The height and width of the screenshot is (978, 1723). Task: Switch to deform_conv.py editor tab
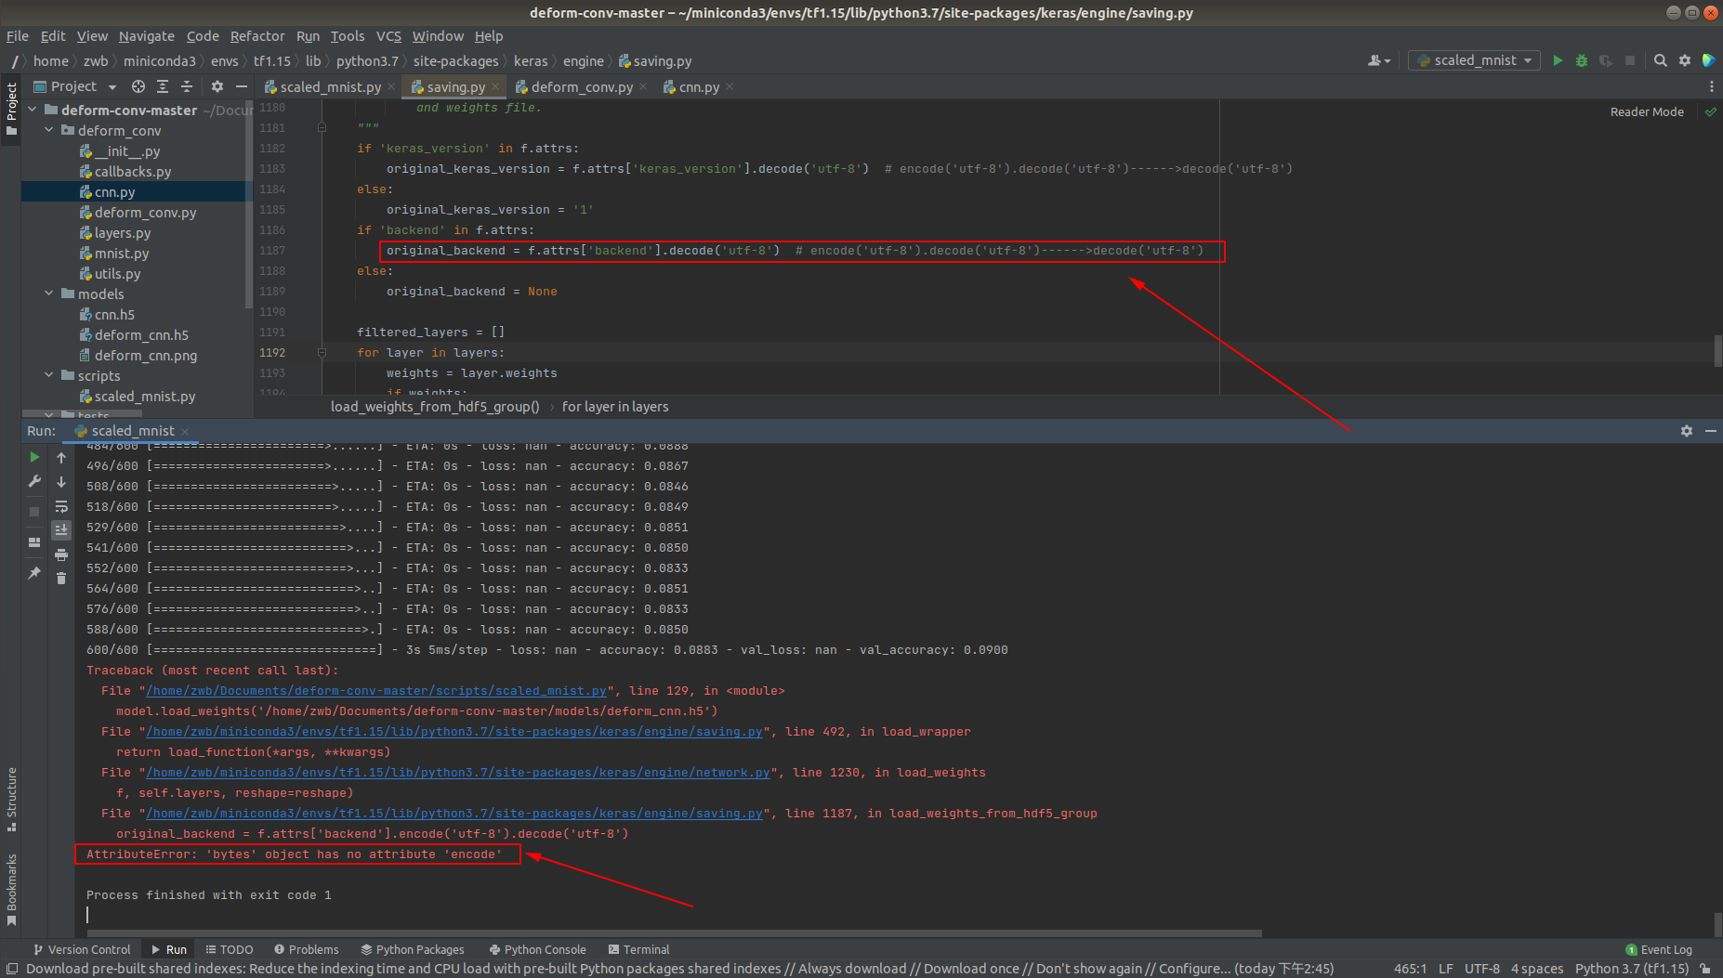(582, 86)
